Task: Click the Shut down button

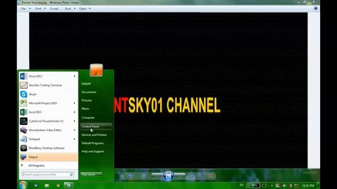Action: tap(88, 175)
